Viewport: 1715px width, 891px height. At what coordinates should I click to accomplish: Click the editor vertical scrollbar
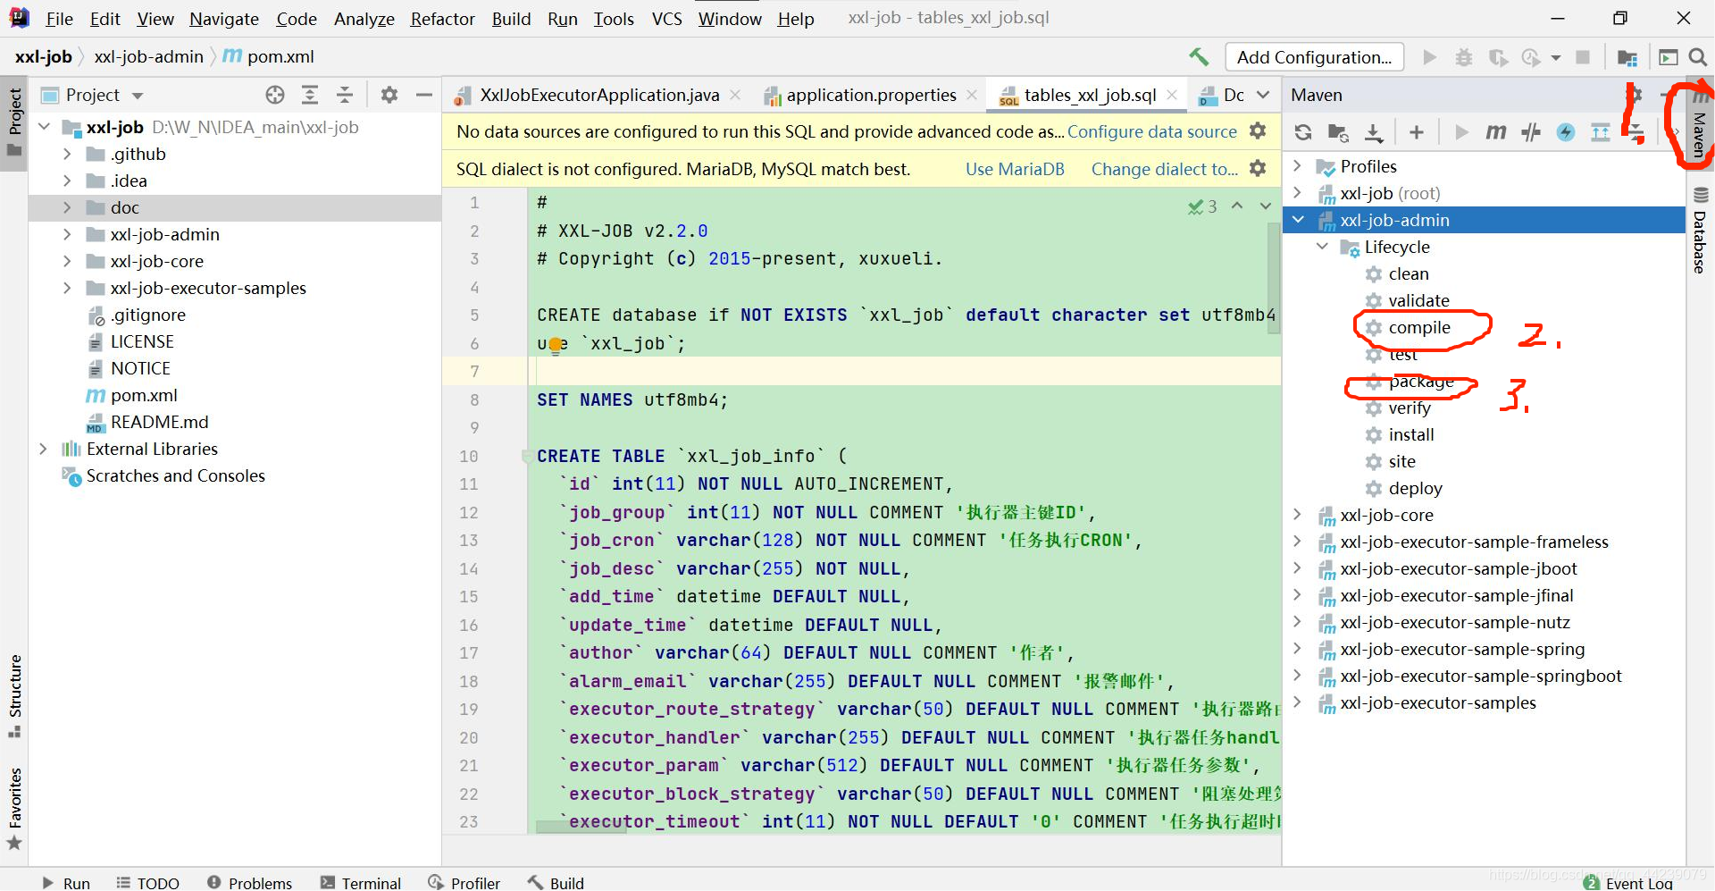click(1275, 277)
